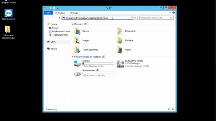Click the Forward navigation arrow
Image resolution: width=216 pixels, height=121 pixels.
click(x=52, y=18)
